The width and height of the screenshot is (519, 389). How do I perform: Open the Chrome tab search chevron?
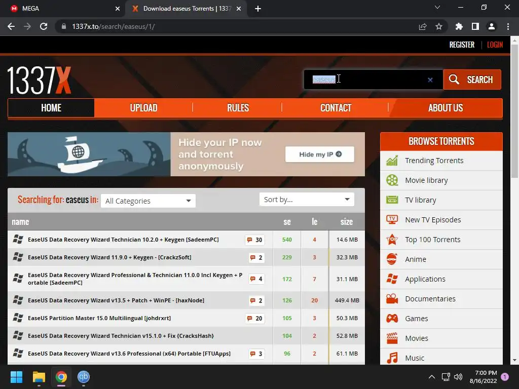click(437, 7)
